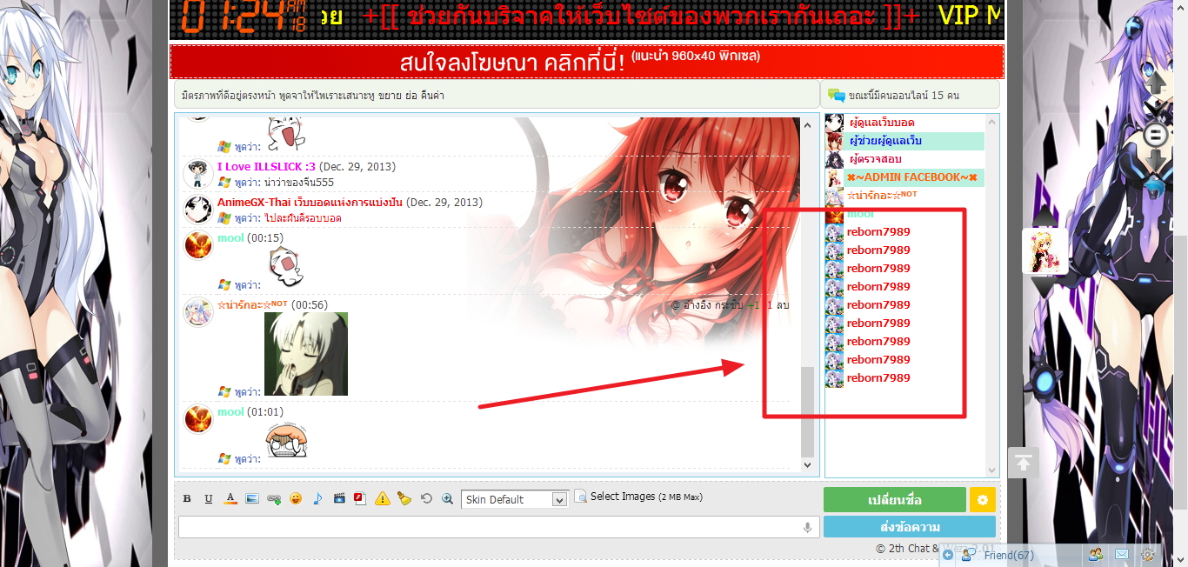Click the chat scrollbar thumb
Viewport: 1188px width, 567px height.
coord(807,411)
